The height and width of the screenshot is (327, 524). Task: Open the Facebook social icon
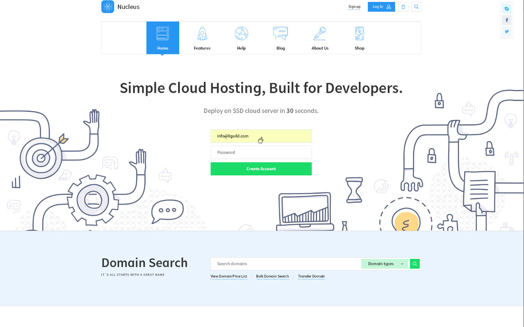point(506,20)
